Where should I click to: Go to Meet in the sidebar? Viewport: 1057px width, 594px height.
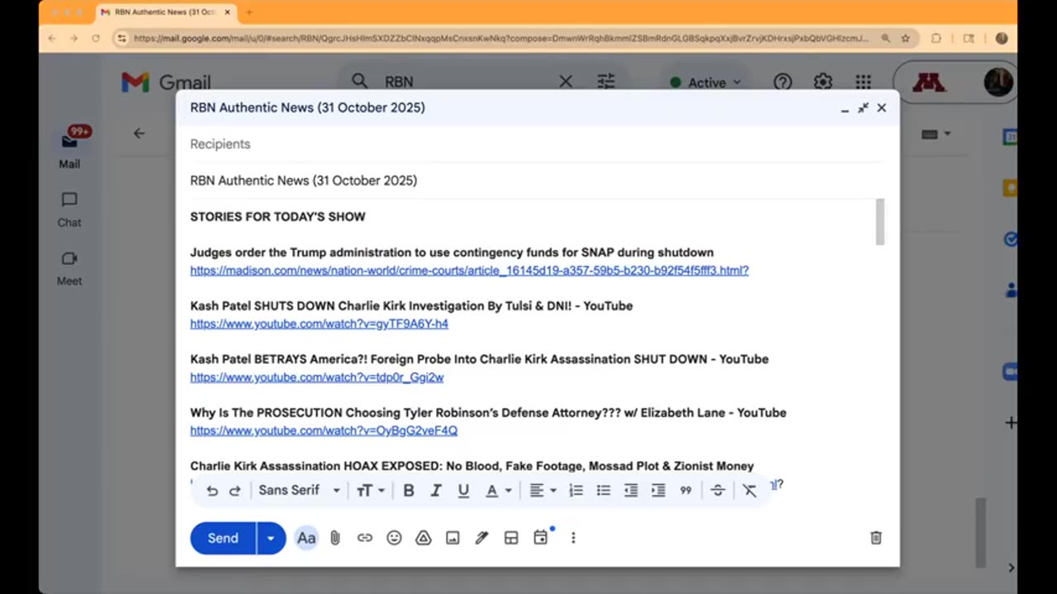[69, 268]
